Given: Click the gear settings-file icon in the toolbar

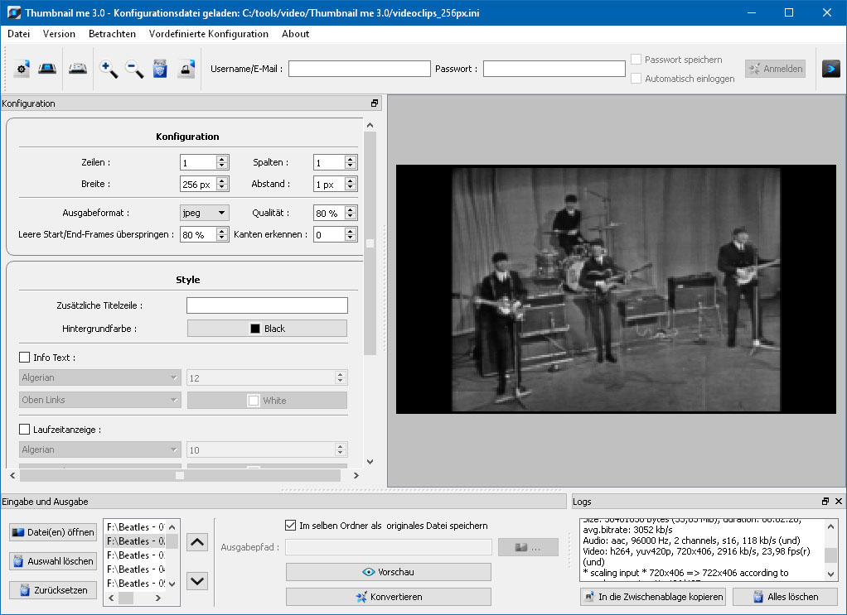Looking at the screenshot, I should pos(22,69).
